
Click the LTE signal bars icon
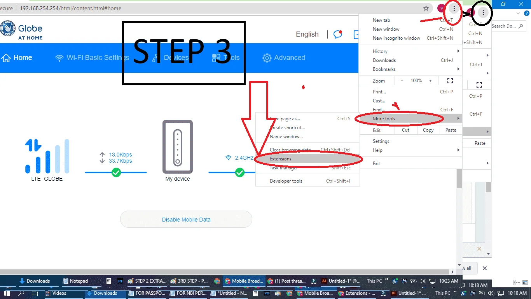(47, 156)
